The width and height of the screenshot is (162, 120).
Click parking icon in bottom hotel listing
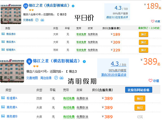pyautogui.click(x=56, y=78)
